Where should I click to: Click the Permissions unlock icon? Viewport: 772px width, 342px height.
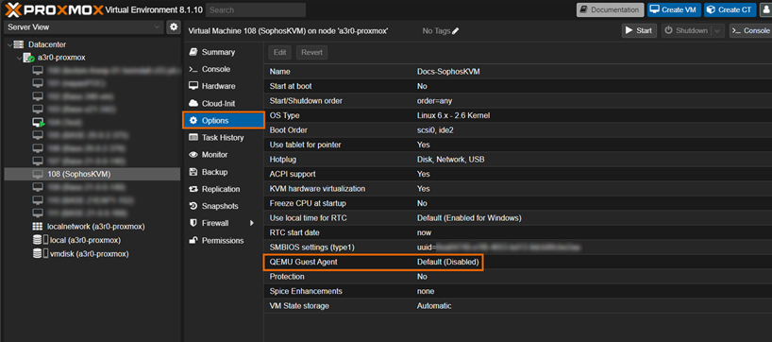[193, 241]
